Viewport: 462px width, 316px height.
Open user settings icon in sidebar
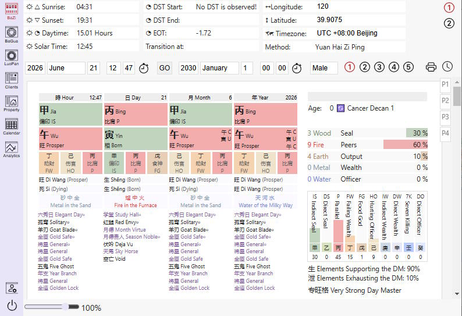(x=12, y=287)
